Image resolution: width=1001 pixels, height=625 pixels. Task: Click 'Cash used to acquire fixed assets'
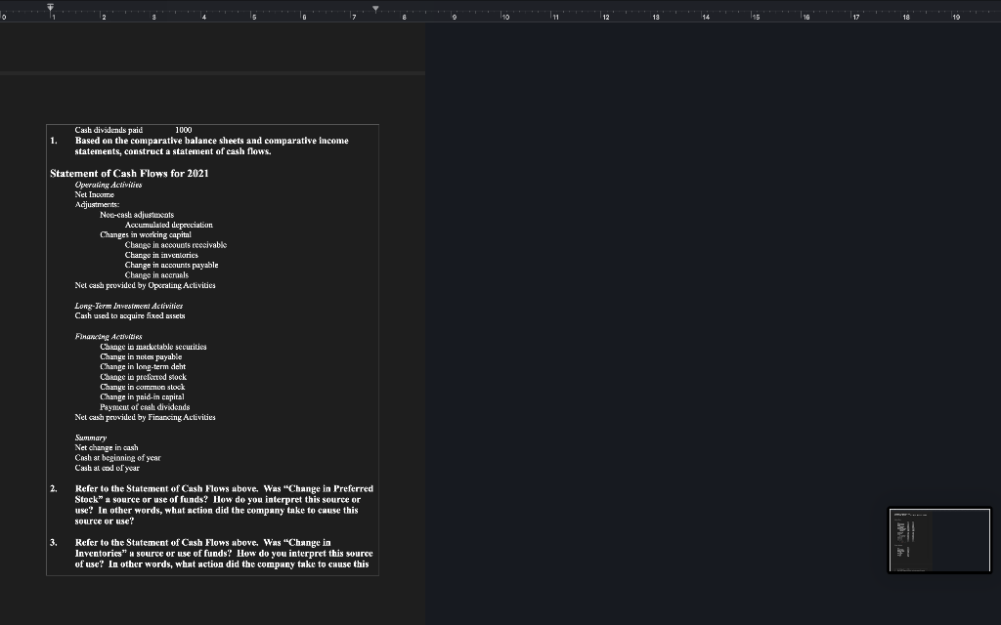pyautogui.click(x=130, y=315)
